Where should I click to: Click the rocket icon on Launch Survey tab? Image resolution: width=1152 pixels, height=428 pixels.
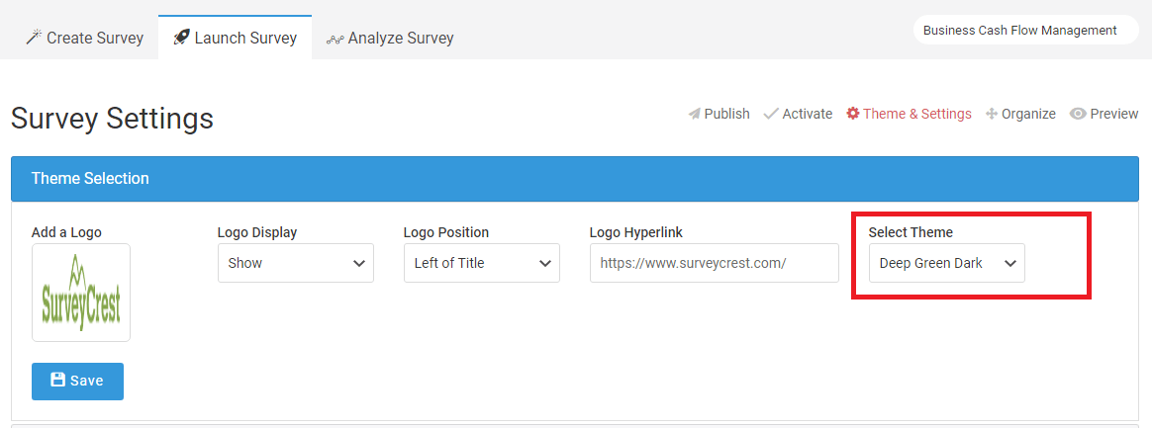coord(181,38)
